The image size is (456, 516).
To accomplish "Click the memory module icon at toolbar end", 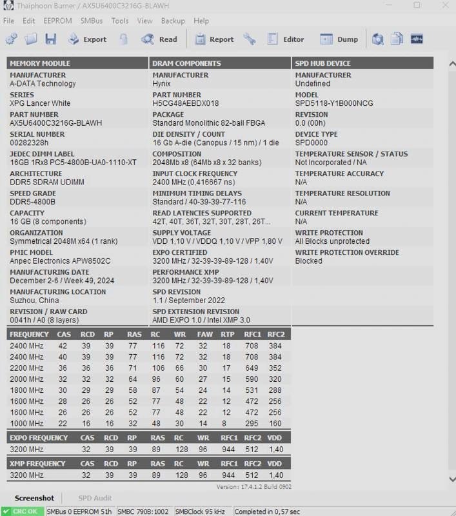I will coord(417,39).
